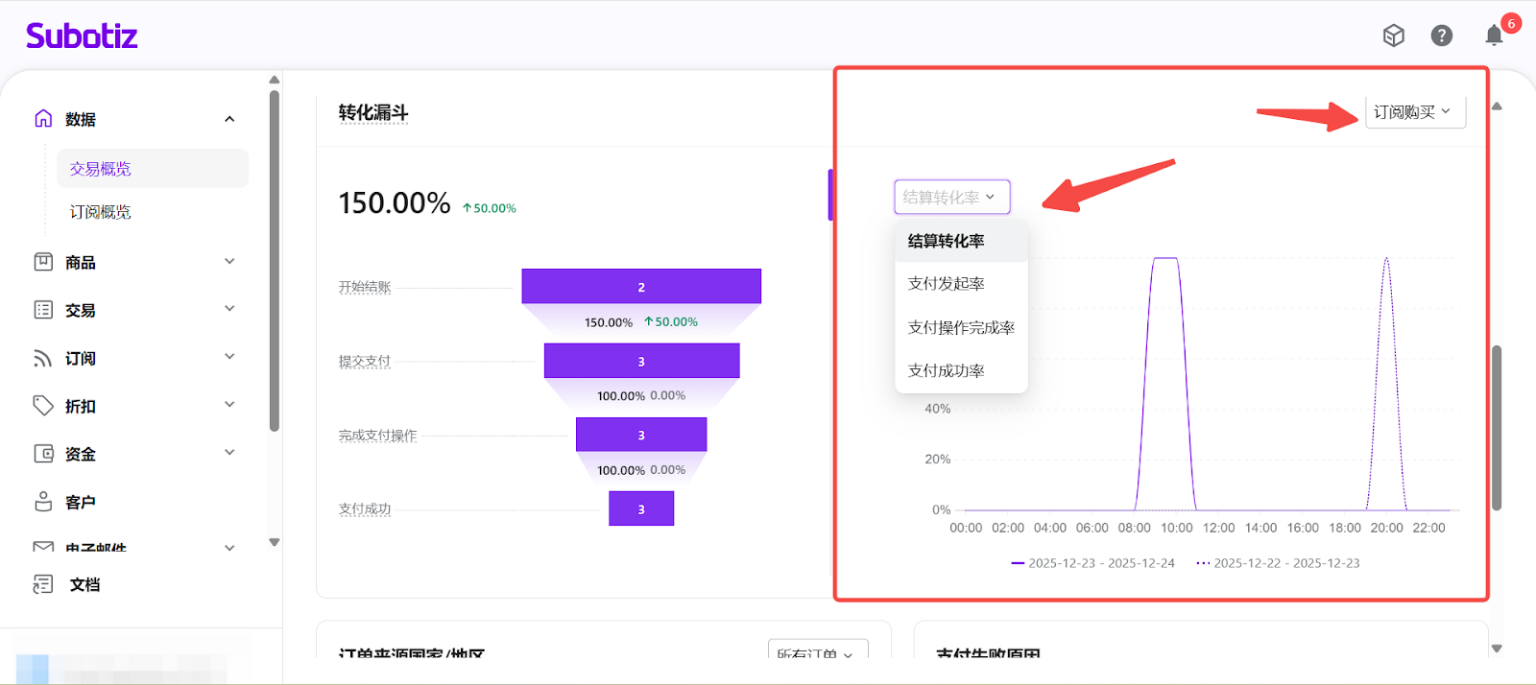Expand the 交易 sidebar section
The width and height of the screenshot is (1536, 685).
tap(229, 309)
